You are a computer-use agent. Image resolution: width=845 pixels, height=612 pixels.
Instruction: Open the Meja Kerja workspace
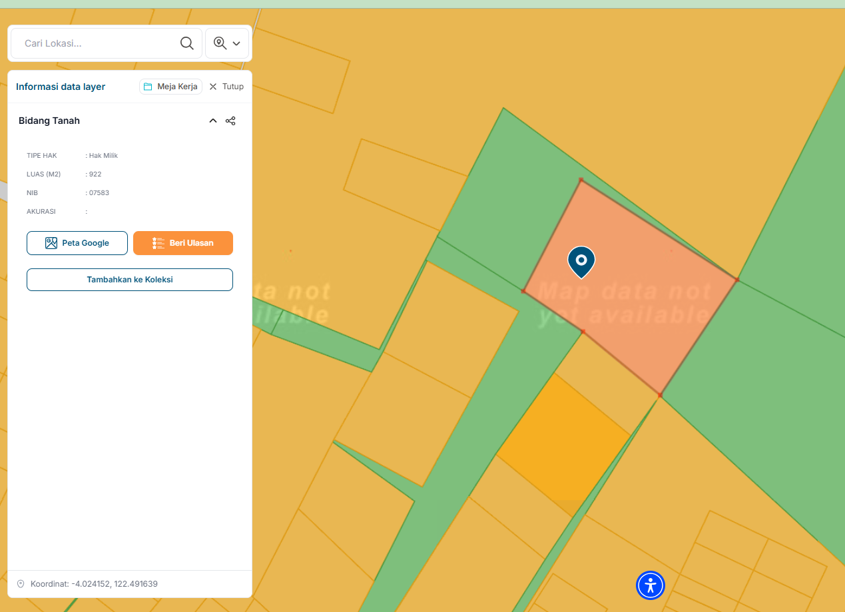(x=170, y=87)
